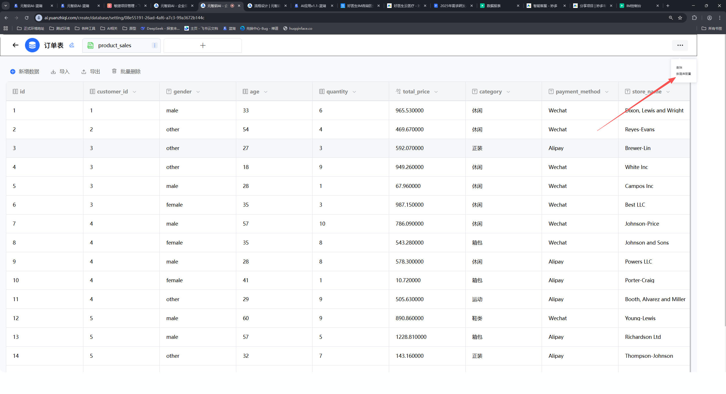Bookmark this page with the star icon
Viewport: 726px width, 394px height.
[680, 18]
